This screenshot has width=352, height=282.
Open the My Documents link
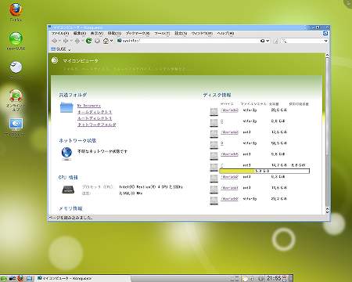tap(89, 106)
